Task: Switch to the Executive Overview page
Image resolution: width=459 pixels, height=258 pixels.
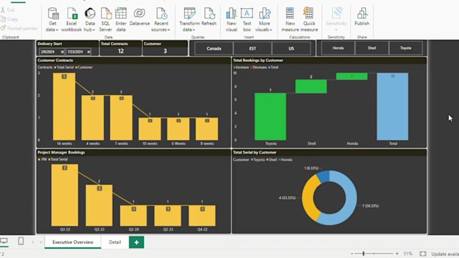Action: click(x=73, y=243)
